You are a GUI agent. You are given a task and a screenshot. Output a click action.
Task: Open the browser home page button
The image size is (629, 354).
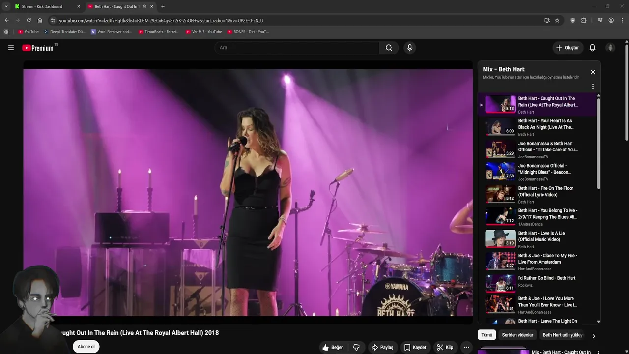pyautogui.click(x=40, y=20)
